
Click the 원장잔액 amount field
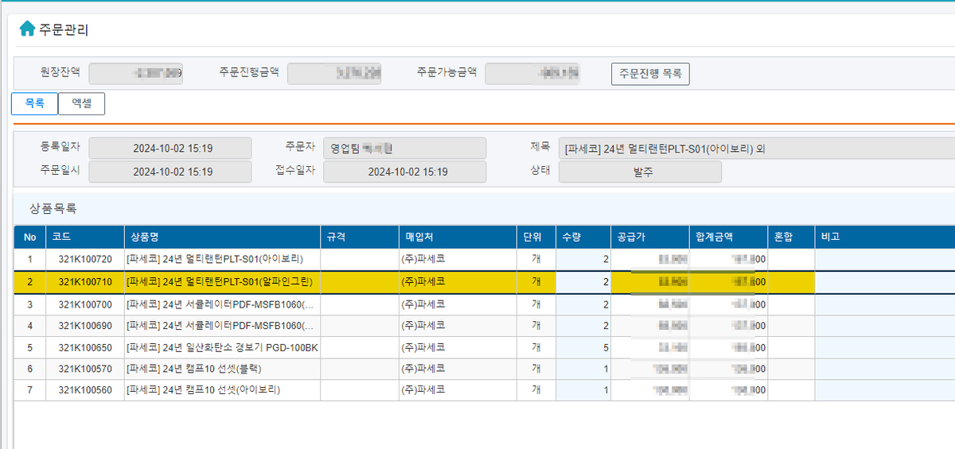coord(136,73)
